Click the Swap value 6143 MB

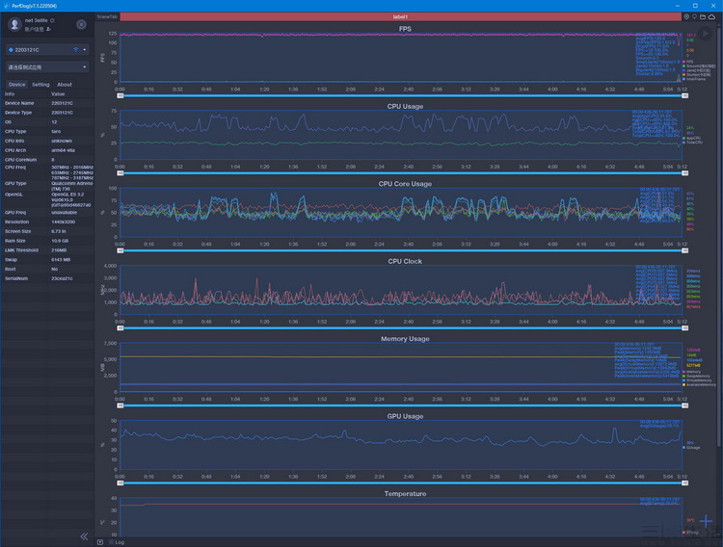tap(61, 259)
